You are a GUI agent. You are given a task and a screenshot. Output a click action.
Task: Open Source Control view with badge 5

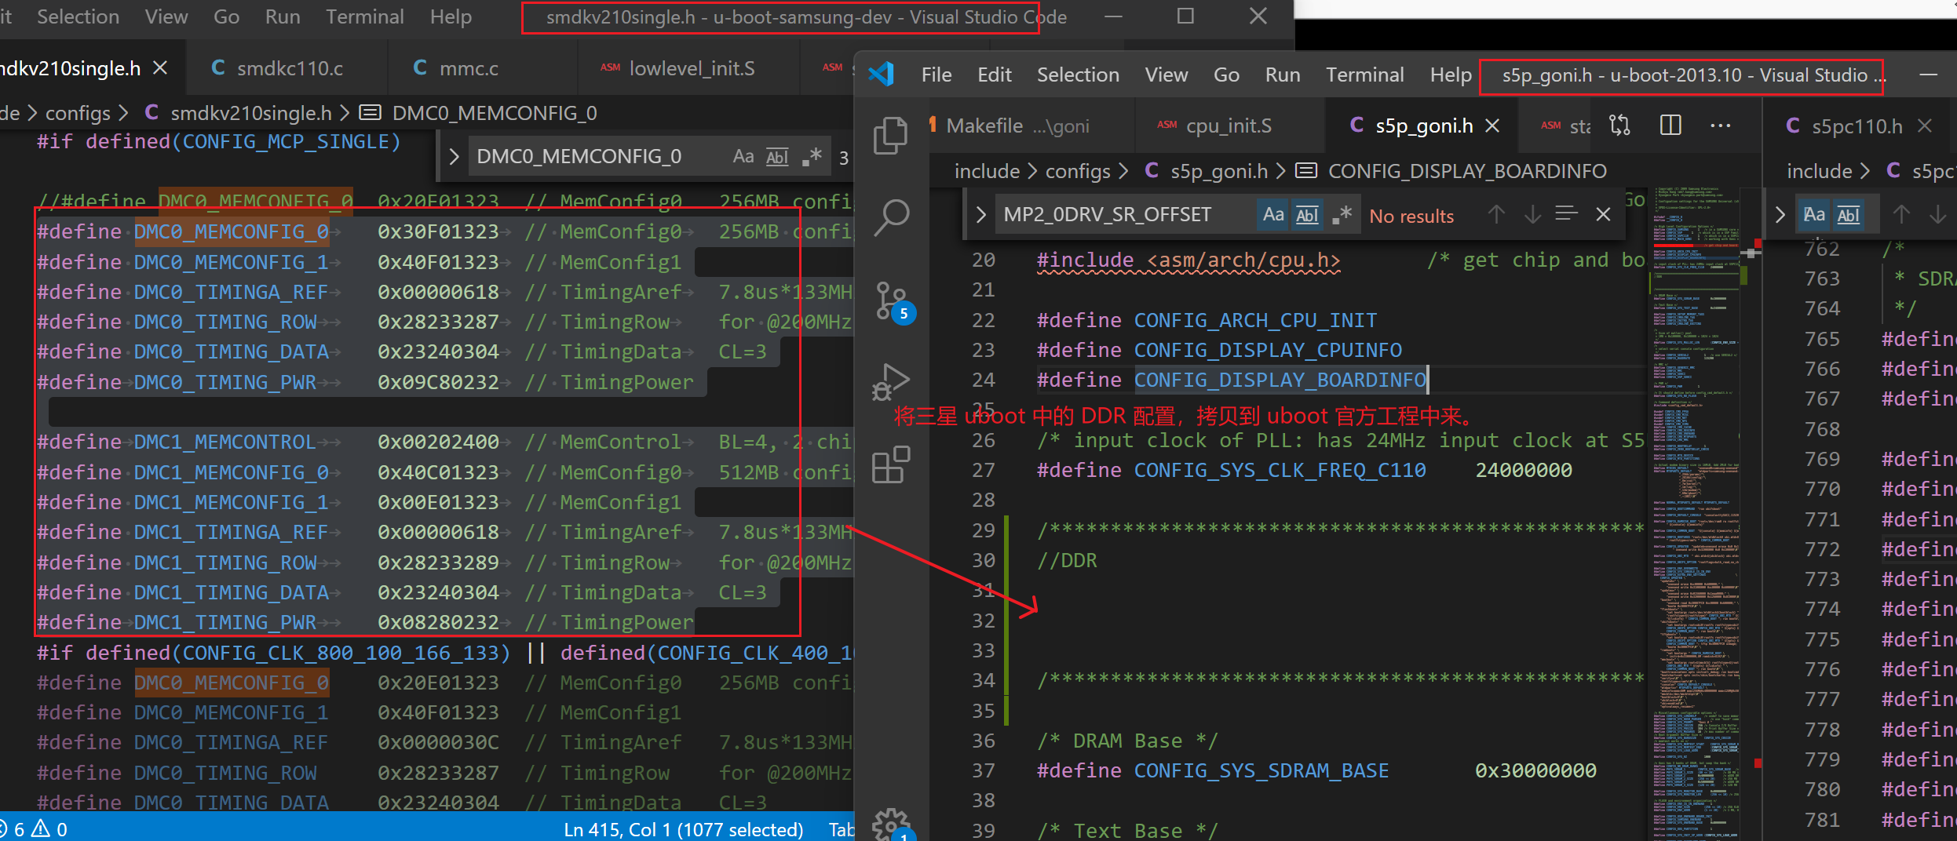pyautogui.click(x=893, y=303)
